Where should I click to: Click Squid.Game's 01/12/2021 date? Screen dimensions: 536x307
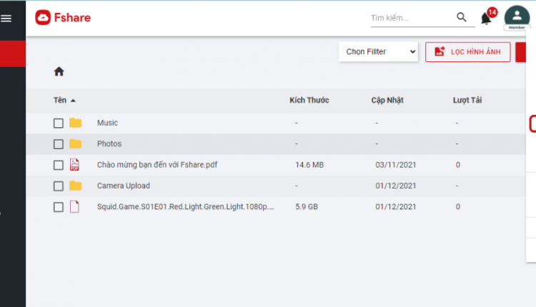point(395,206)
